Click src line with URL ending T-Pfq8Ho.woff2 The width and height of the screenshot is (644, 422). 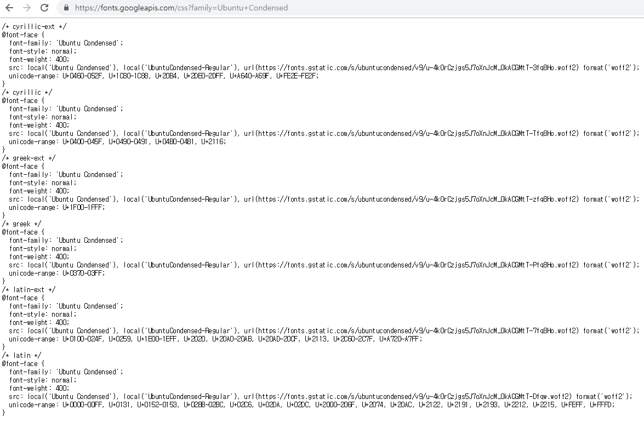pyautogui.click(x=324, y=265)
